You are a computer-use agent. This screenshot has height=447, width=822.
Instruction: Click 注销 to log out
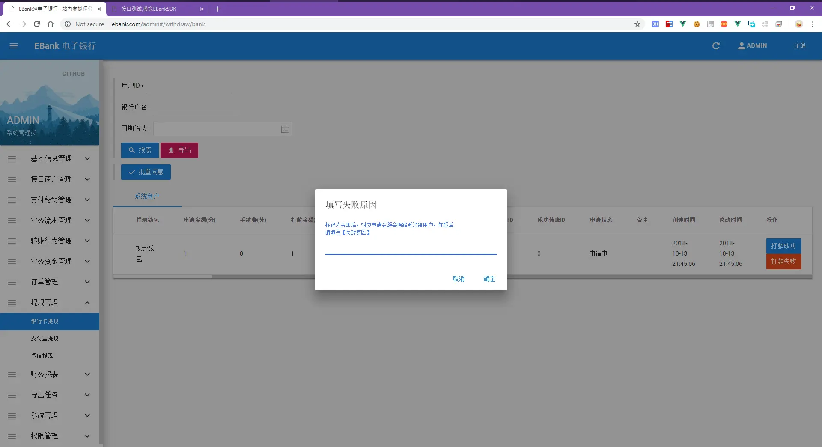800,46
